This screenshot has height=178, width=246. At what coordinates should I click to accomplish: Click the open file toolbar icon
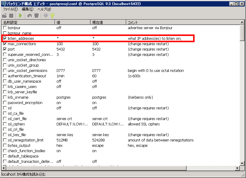[x=4, y=16]
